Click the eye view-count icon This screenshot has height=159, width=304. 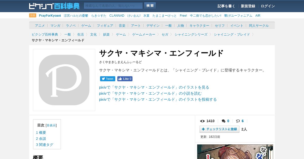pos(202,121)
